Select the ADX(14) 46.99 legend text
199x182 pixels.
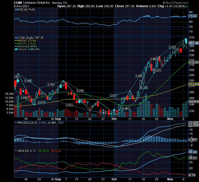pos(27,151)
